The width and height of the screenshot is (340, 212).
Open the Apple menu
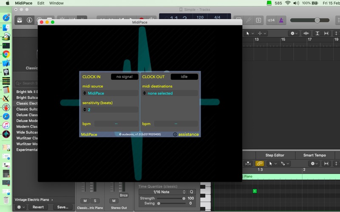[8, 3]
